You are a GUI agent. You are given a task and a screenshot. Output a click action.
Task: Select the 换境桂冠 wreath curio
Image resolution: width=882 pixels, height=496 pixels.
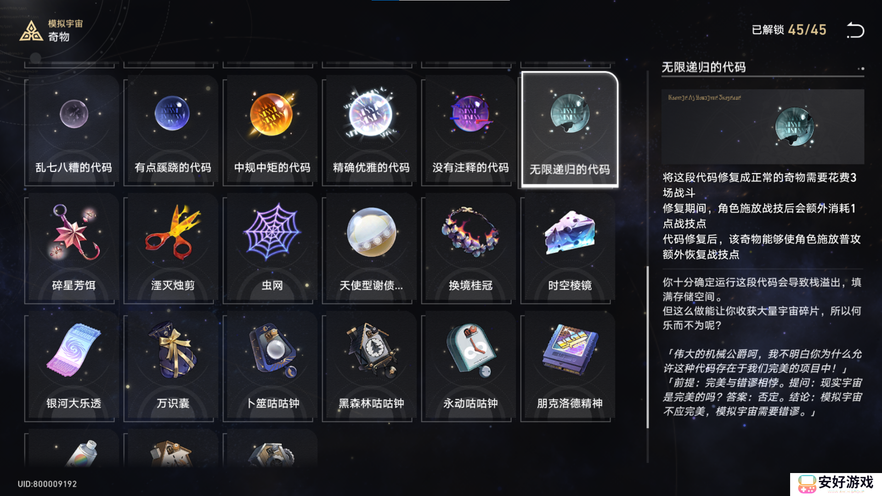click(x=470, y=248)
